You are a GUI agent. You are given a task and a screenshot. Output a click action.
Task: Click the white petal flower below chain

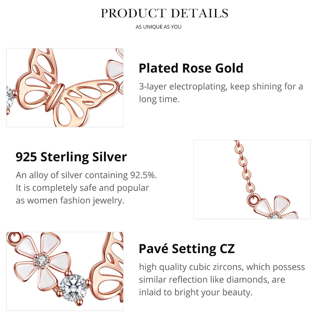276,208
